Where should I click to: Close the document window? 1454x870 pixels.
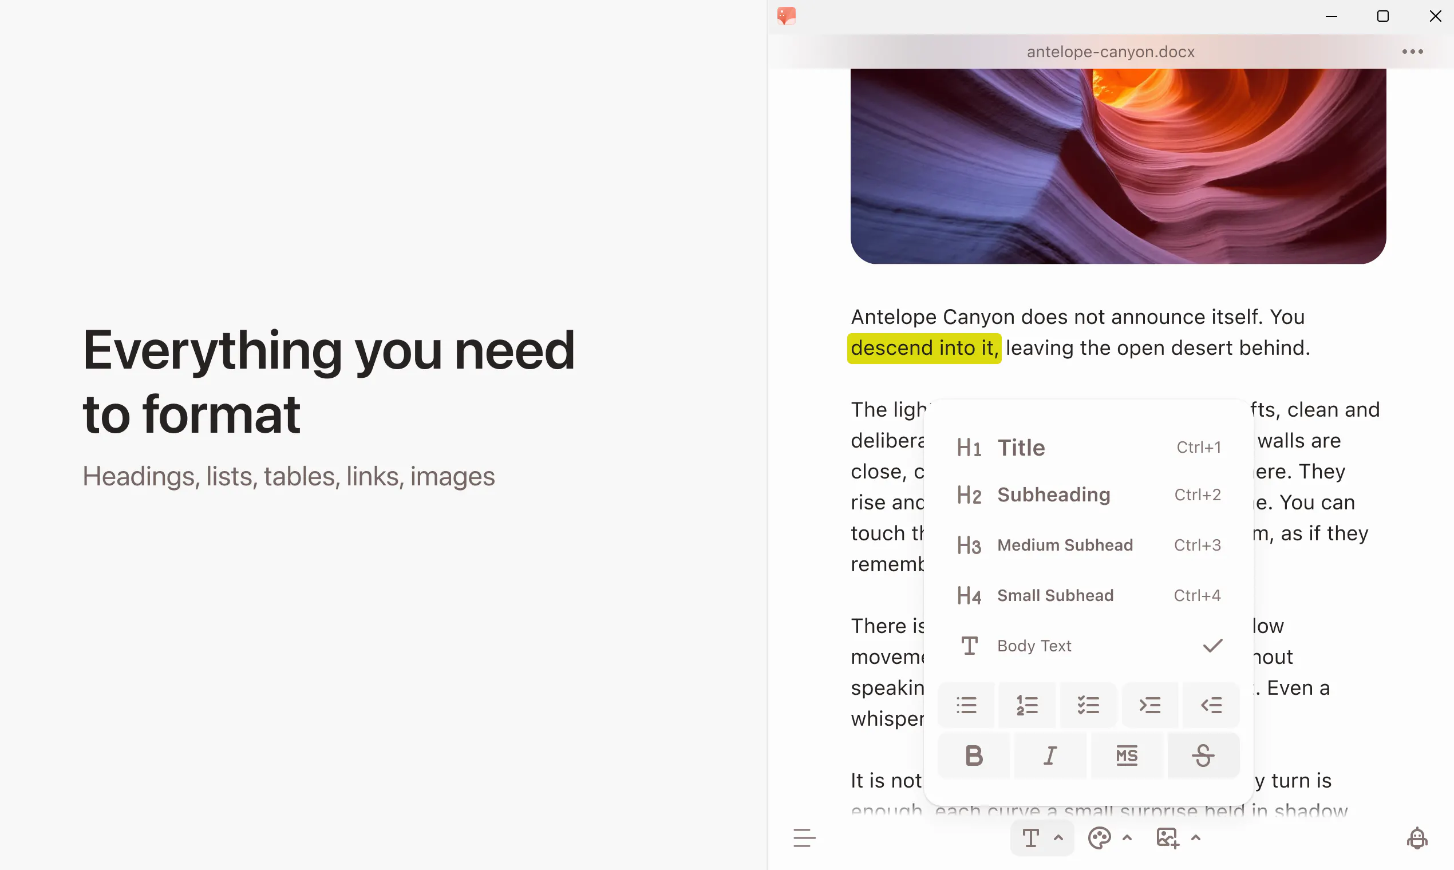click(1435, 17)
